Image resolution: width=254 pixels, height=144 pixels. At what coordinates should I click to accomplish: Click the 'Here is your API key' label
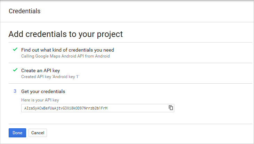(40, 100)
